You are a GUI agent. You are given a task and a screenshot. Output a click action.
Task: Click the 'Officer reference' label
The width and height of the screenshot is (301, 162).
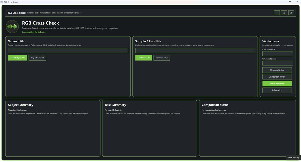pyautogui.click(x=269, y=59)
